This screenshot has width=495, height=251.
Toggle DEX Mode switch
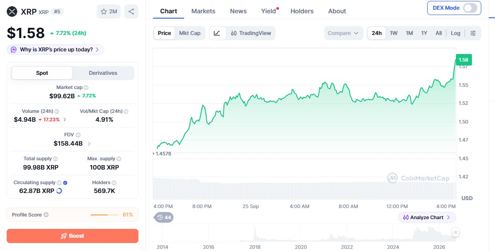point(470,8)
